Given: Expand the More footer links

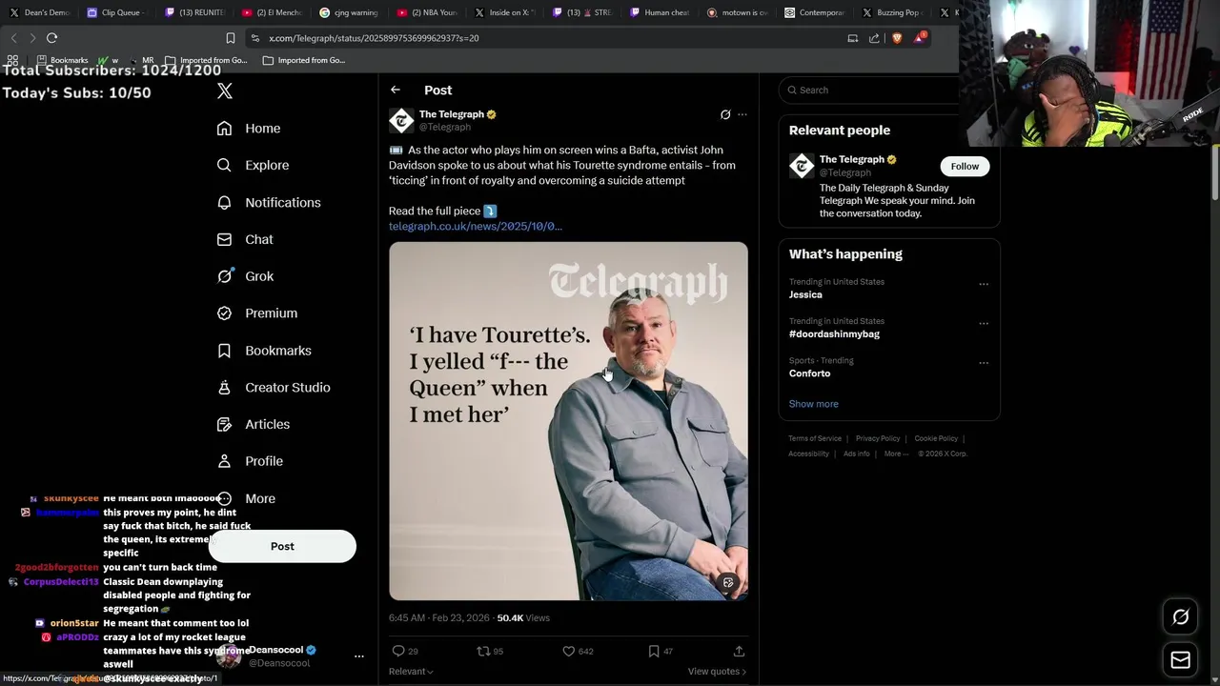Looking at the screenshot, I should 895,454.
